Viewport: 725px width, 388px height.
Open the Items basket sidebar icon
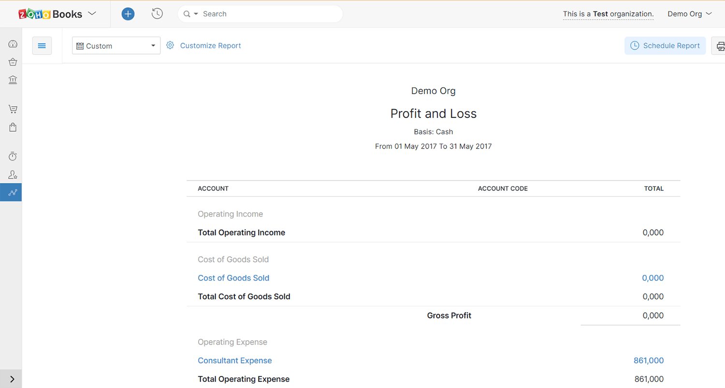tap(13, 62)
